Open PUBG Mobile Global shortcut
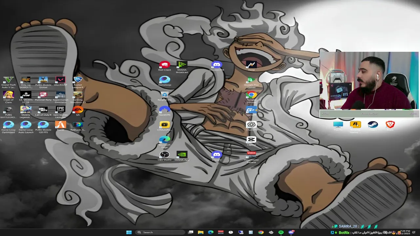This screenshot has height=236, width=420. [x=43, y=82]
